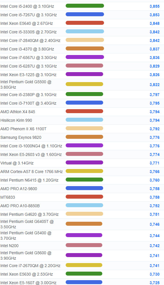
Task: Select Intel Pentium Gold G5500 @ 3.80GHz
Action: [x=26, y=85]
